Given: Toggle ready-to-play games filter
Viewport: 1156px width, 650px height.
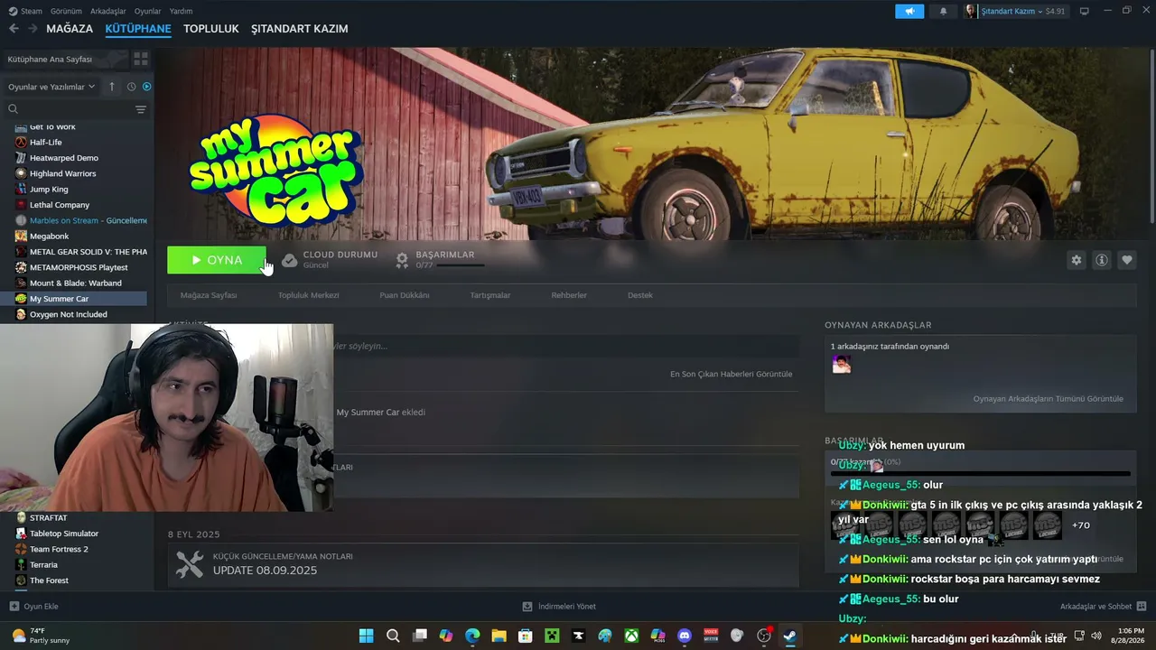Looking at the screenshot, I should [x=146, y=87].
